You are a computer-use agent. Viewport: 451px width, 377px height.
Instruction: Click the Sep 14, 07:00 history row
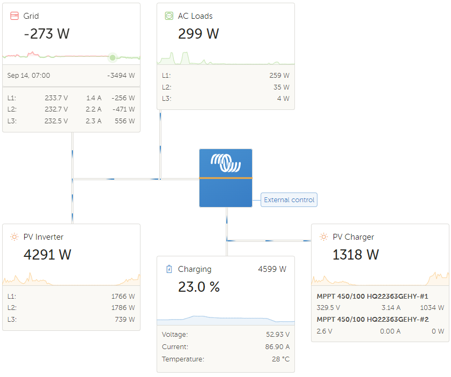point(71,76)
